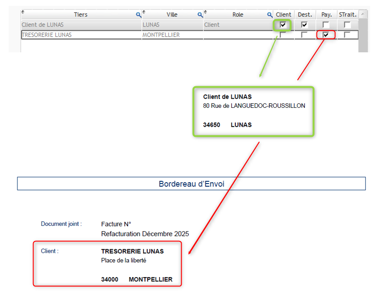Image resolution: width=378 pixels, height=296 pixels.
Task: Uncheck Dest. box for Client de LUNAS
Action: [304, 25]
